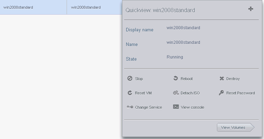Click the Change Service connector icon
Viewport: 264px width, 139px height.
click(x=130, y=107)
